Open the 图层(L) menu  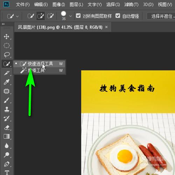[x=76, y=5]
